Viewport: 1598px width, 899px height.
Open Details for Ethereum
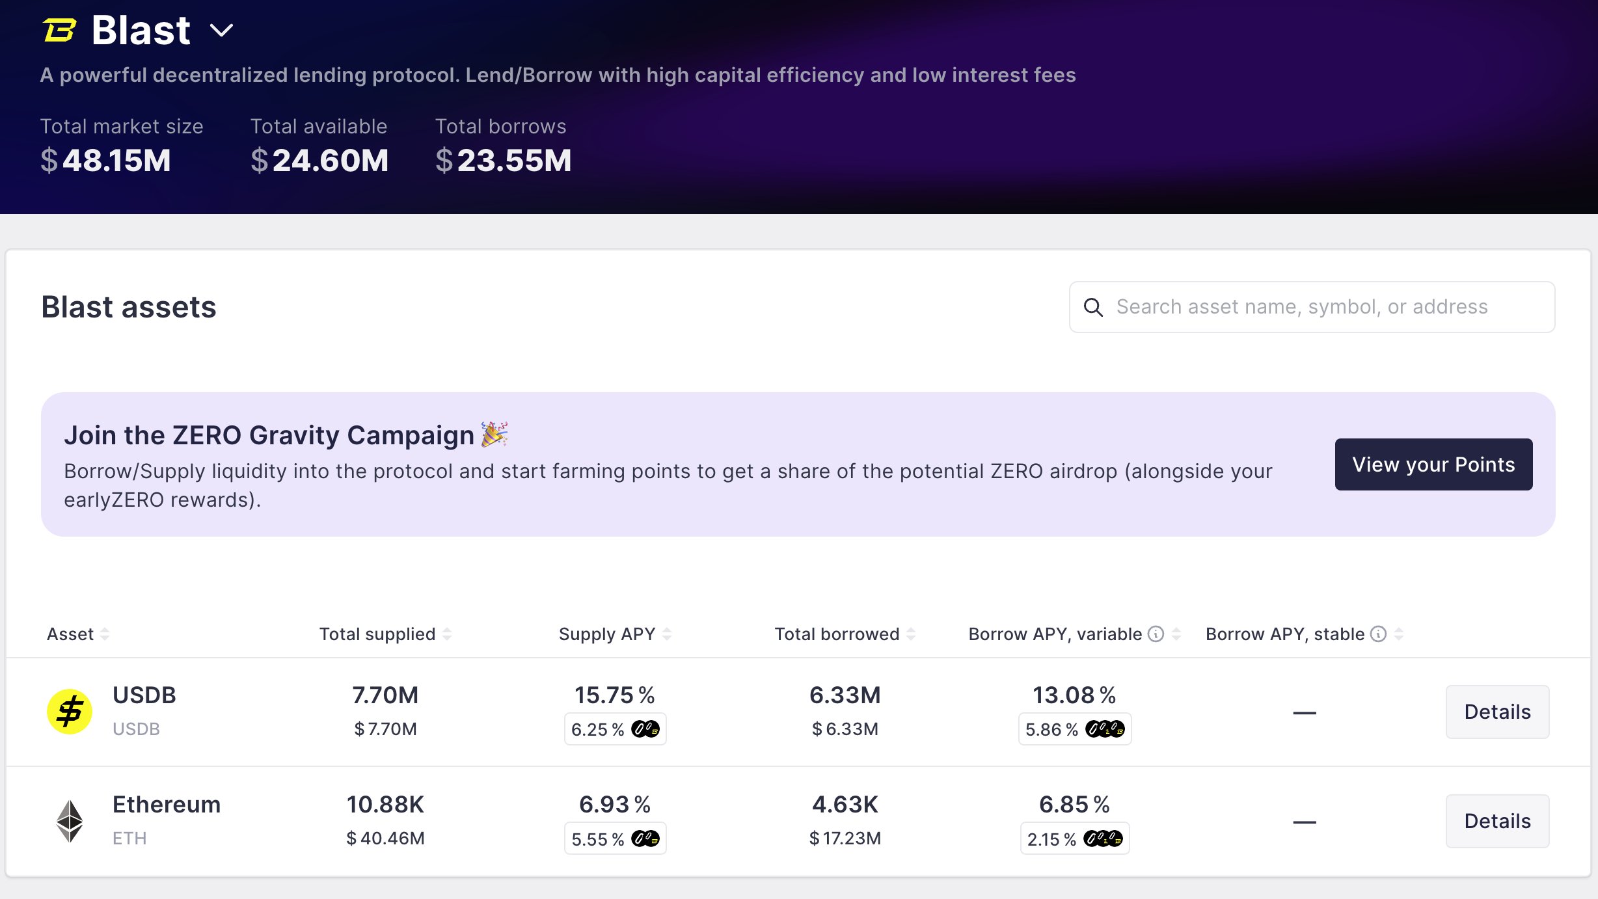(x=1497, y=821)
